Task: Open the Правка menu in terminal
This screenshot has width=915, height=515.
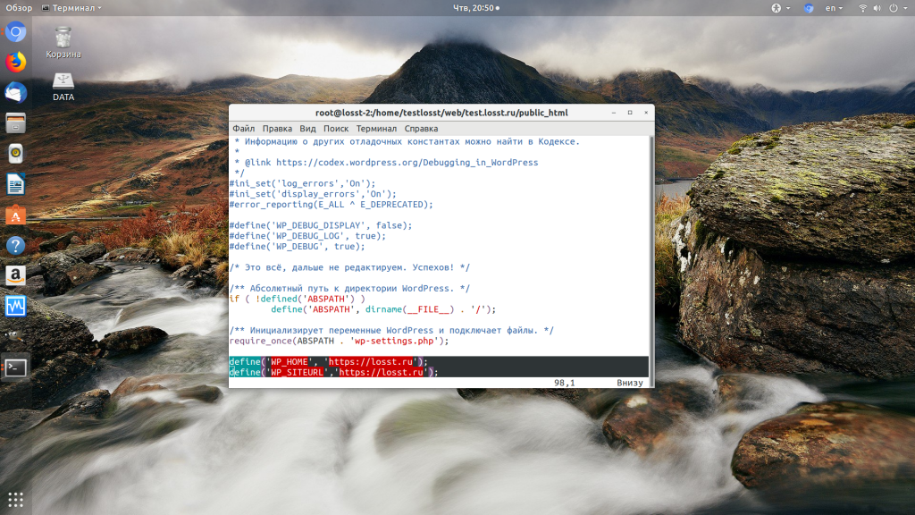Action: pyautogui.click(x=277, y=129)
